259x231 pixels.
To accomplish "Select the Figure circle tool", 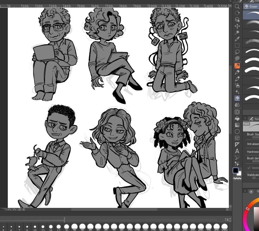I will coord(237,131).
